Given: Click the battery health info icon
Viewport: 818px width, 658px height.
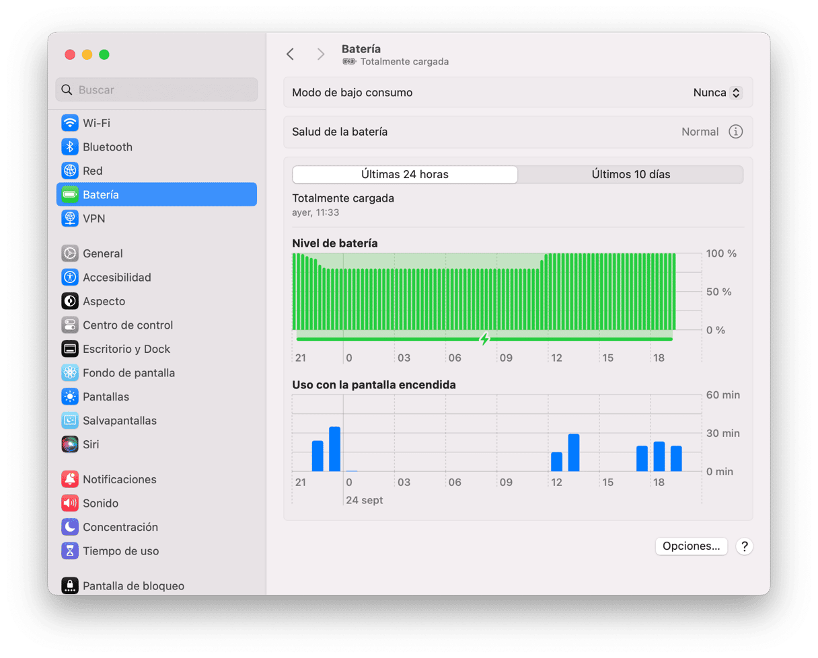Looking at the screenshot, I should [736, 132].
